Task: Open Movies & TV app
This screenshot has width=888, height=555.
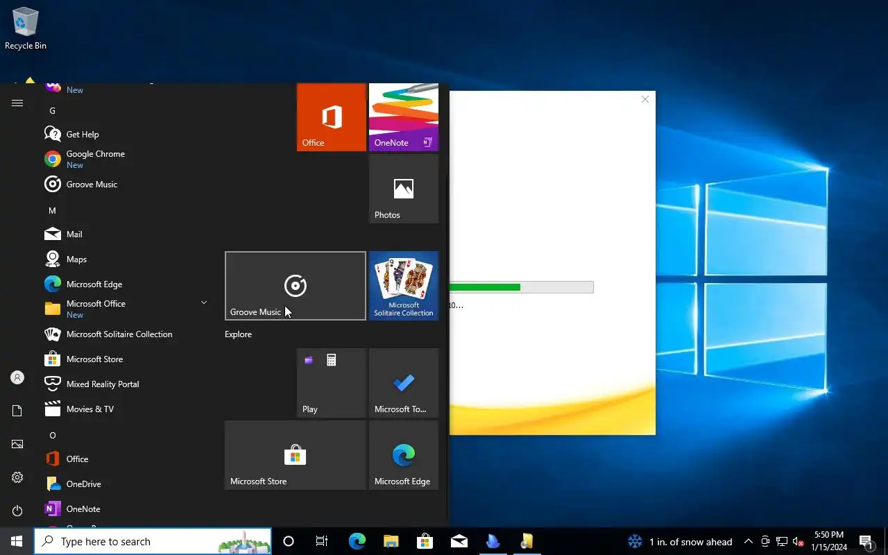Action: [x=125, y=409]
